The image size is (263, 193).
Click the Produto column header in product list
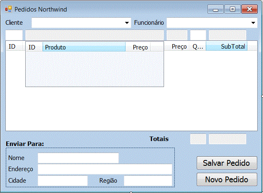click(x=84, y=47)
